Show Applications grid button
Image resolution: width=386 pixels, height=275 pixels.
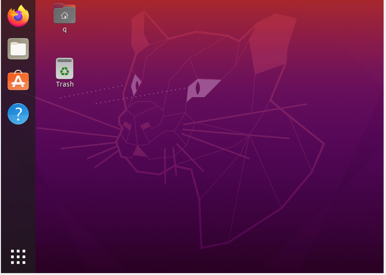[18, 257]
